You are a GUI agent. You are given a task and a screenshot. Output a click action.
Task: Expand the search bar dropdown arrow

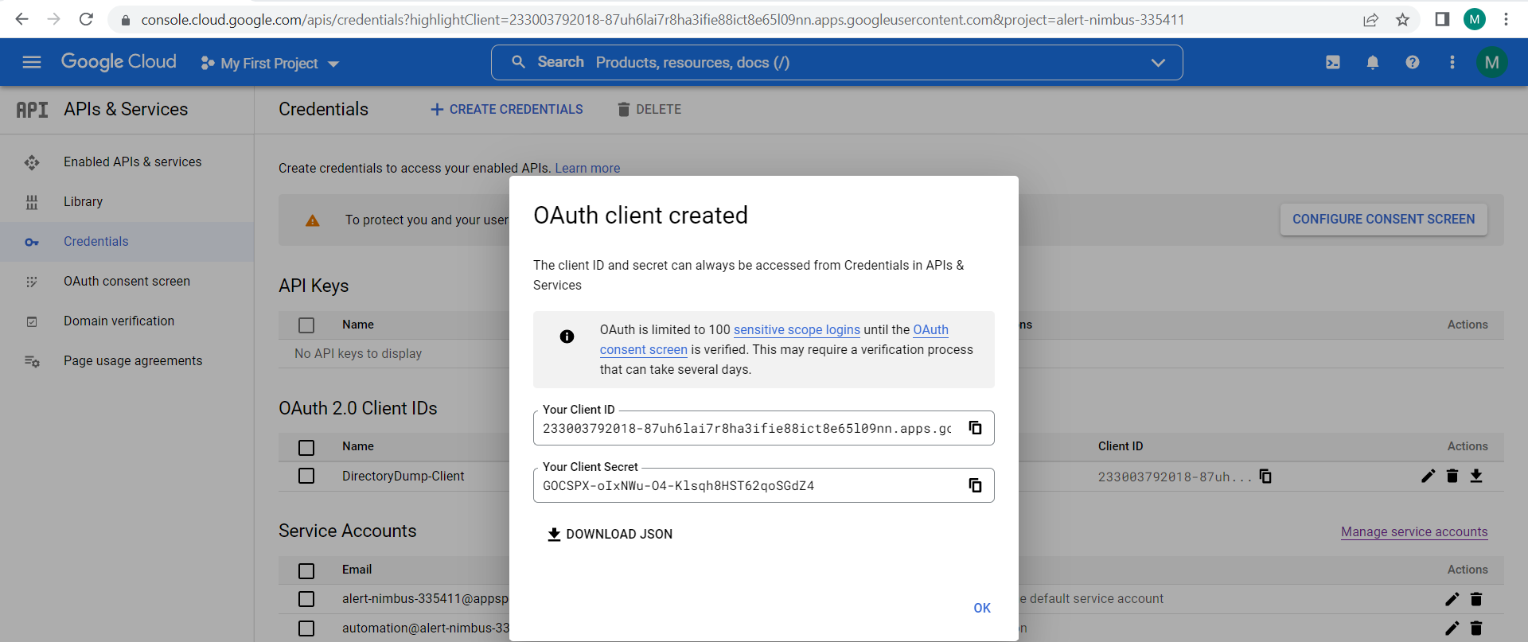click(x=1158, y=63)
